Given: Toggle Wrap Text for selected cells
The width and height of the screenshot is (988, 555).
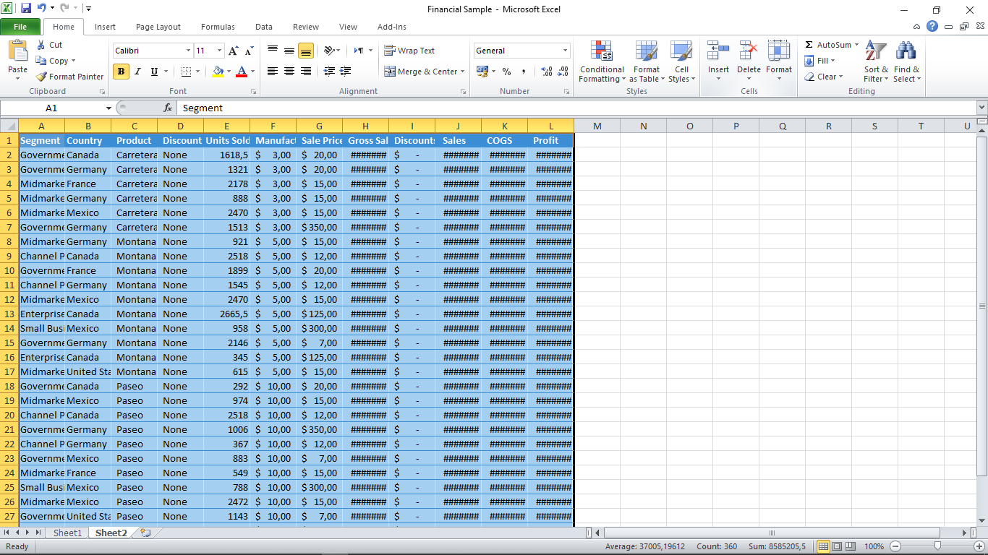Looking at the screenshot, I should point(409,51).
